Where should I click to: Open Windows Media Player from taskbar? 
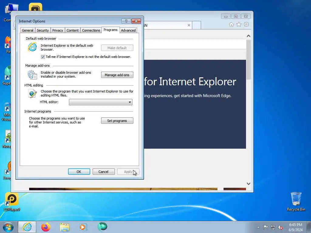(83, 227)
